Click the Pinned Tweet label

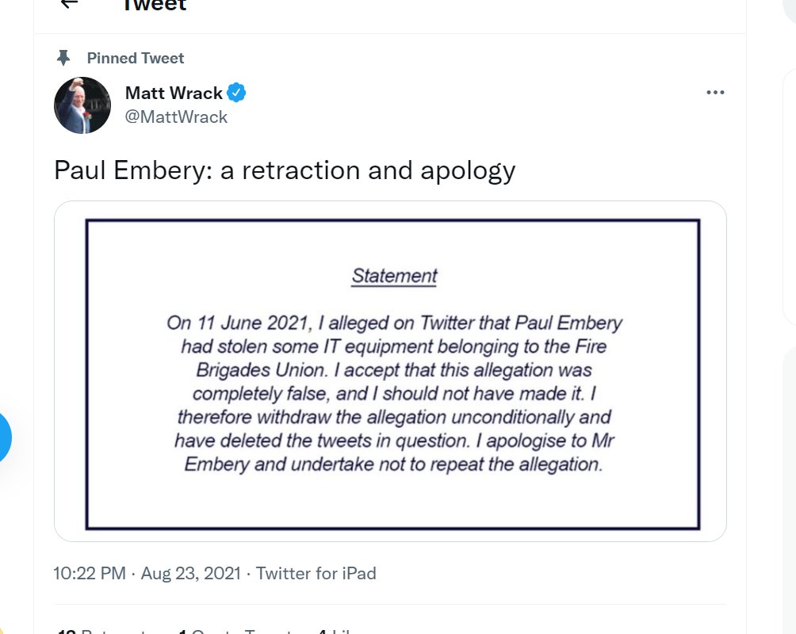click(x=135, y=57)
